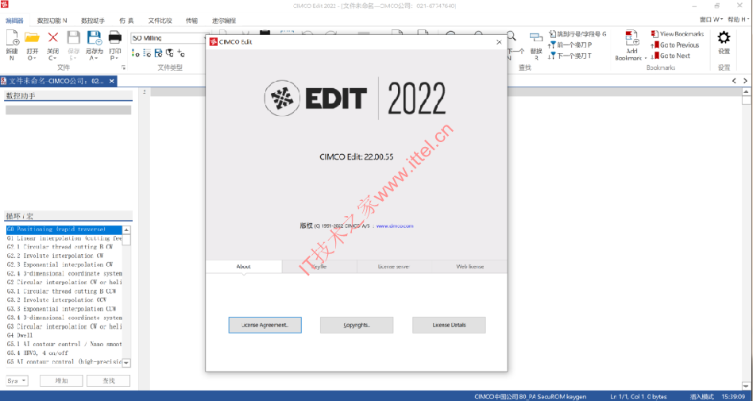This screenshot has height=401, width=753.
Task: Close the CIMCO Edit about dialog
Action: click(499, 42)
